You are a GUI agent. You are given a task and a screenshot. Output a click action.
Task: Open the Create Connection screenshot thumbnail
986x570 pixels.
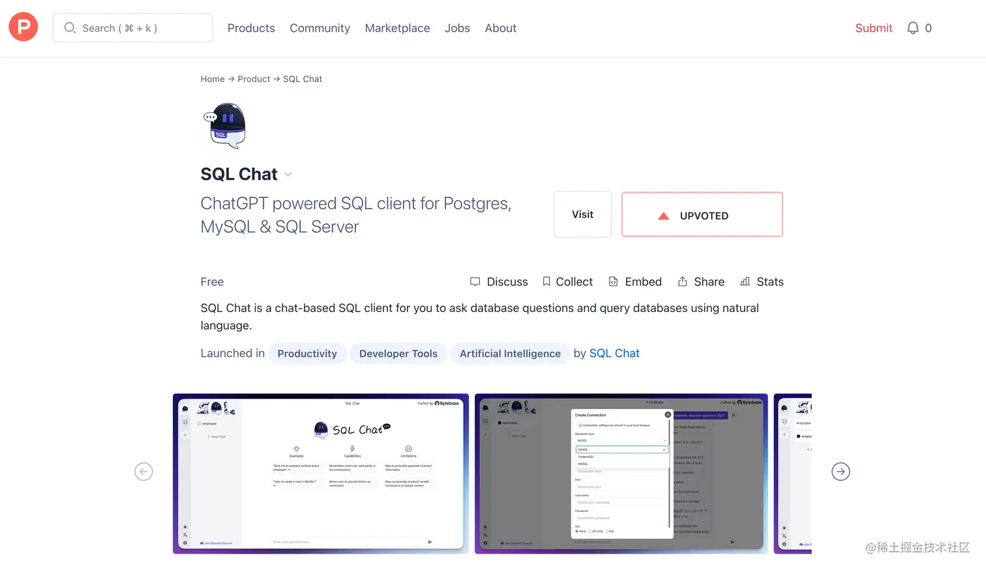point(621,474)
